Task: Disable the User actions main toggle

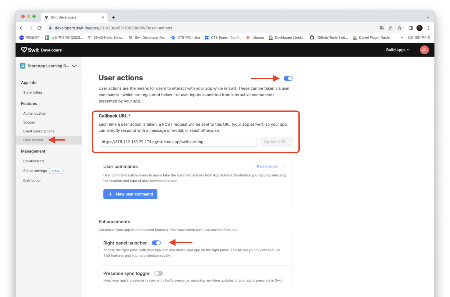Action: coord(288,78)
